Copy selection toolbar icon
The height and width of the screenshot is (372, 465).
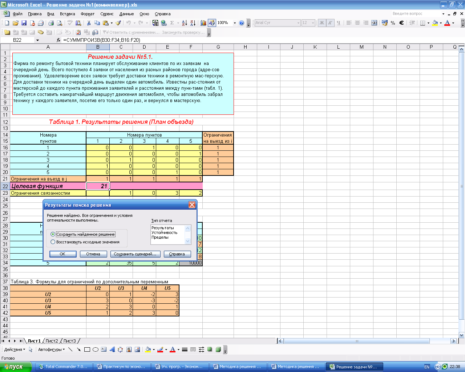pyautogui.click(x=97, y=23)
